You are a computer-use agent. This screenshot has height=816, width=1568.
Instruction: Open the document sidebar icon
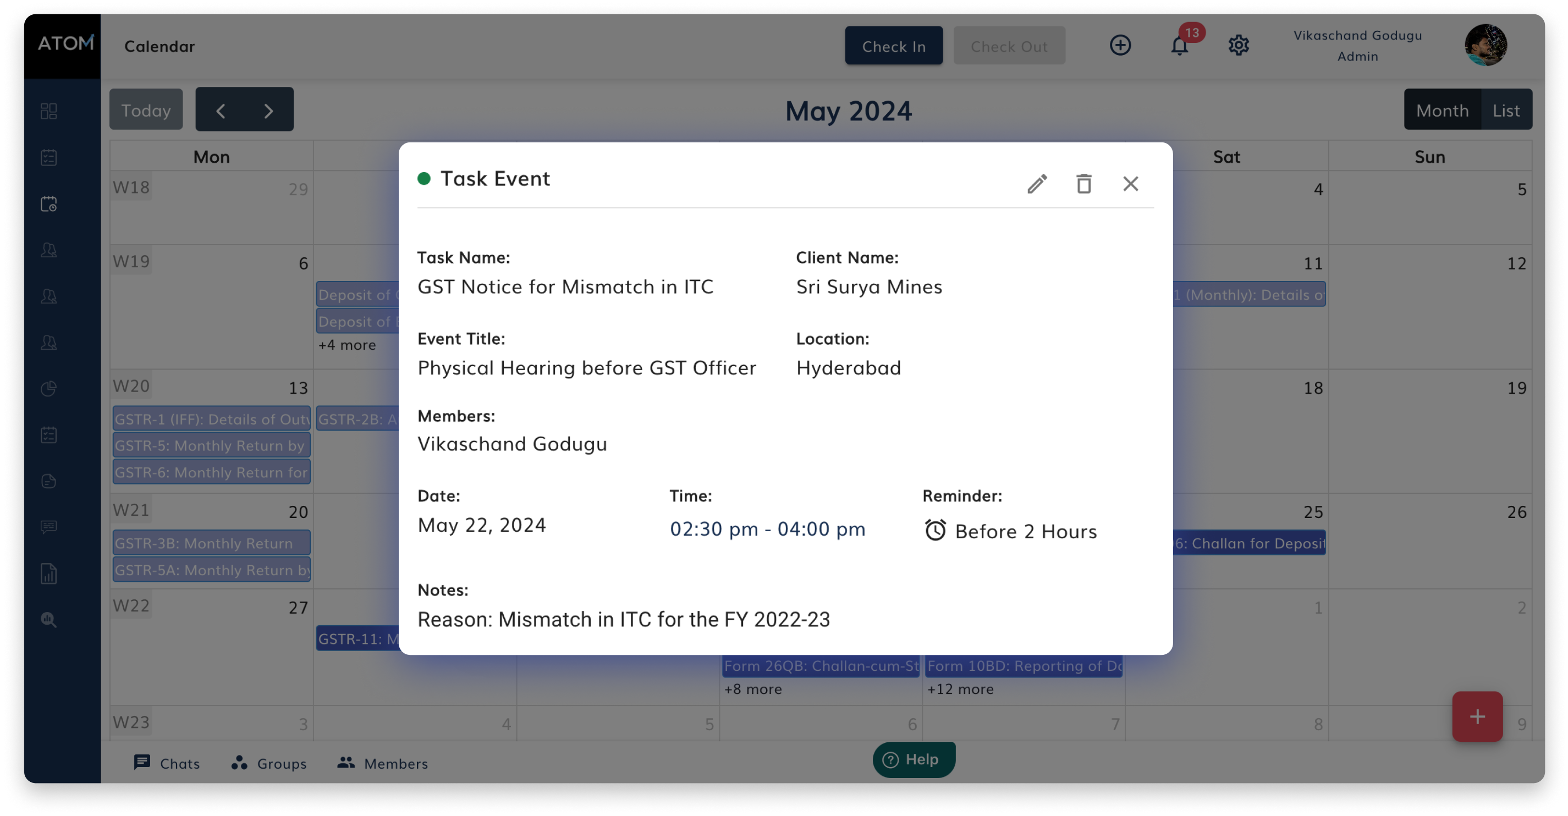[x=49, y=481]
